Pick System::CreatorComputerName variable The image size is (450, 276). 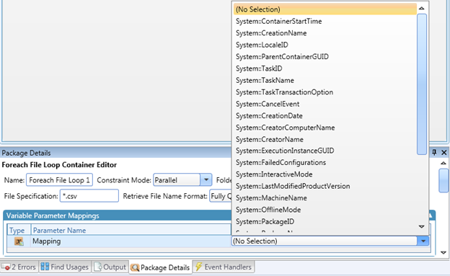pyautogui.click(x=325, y=128)
